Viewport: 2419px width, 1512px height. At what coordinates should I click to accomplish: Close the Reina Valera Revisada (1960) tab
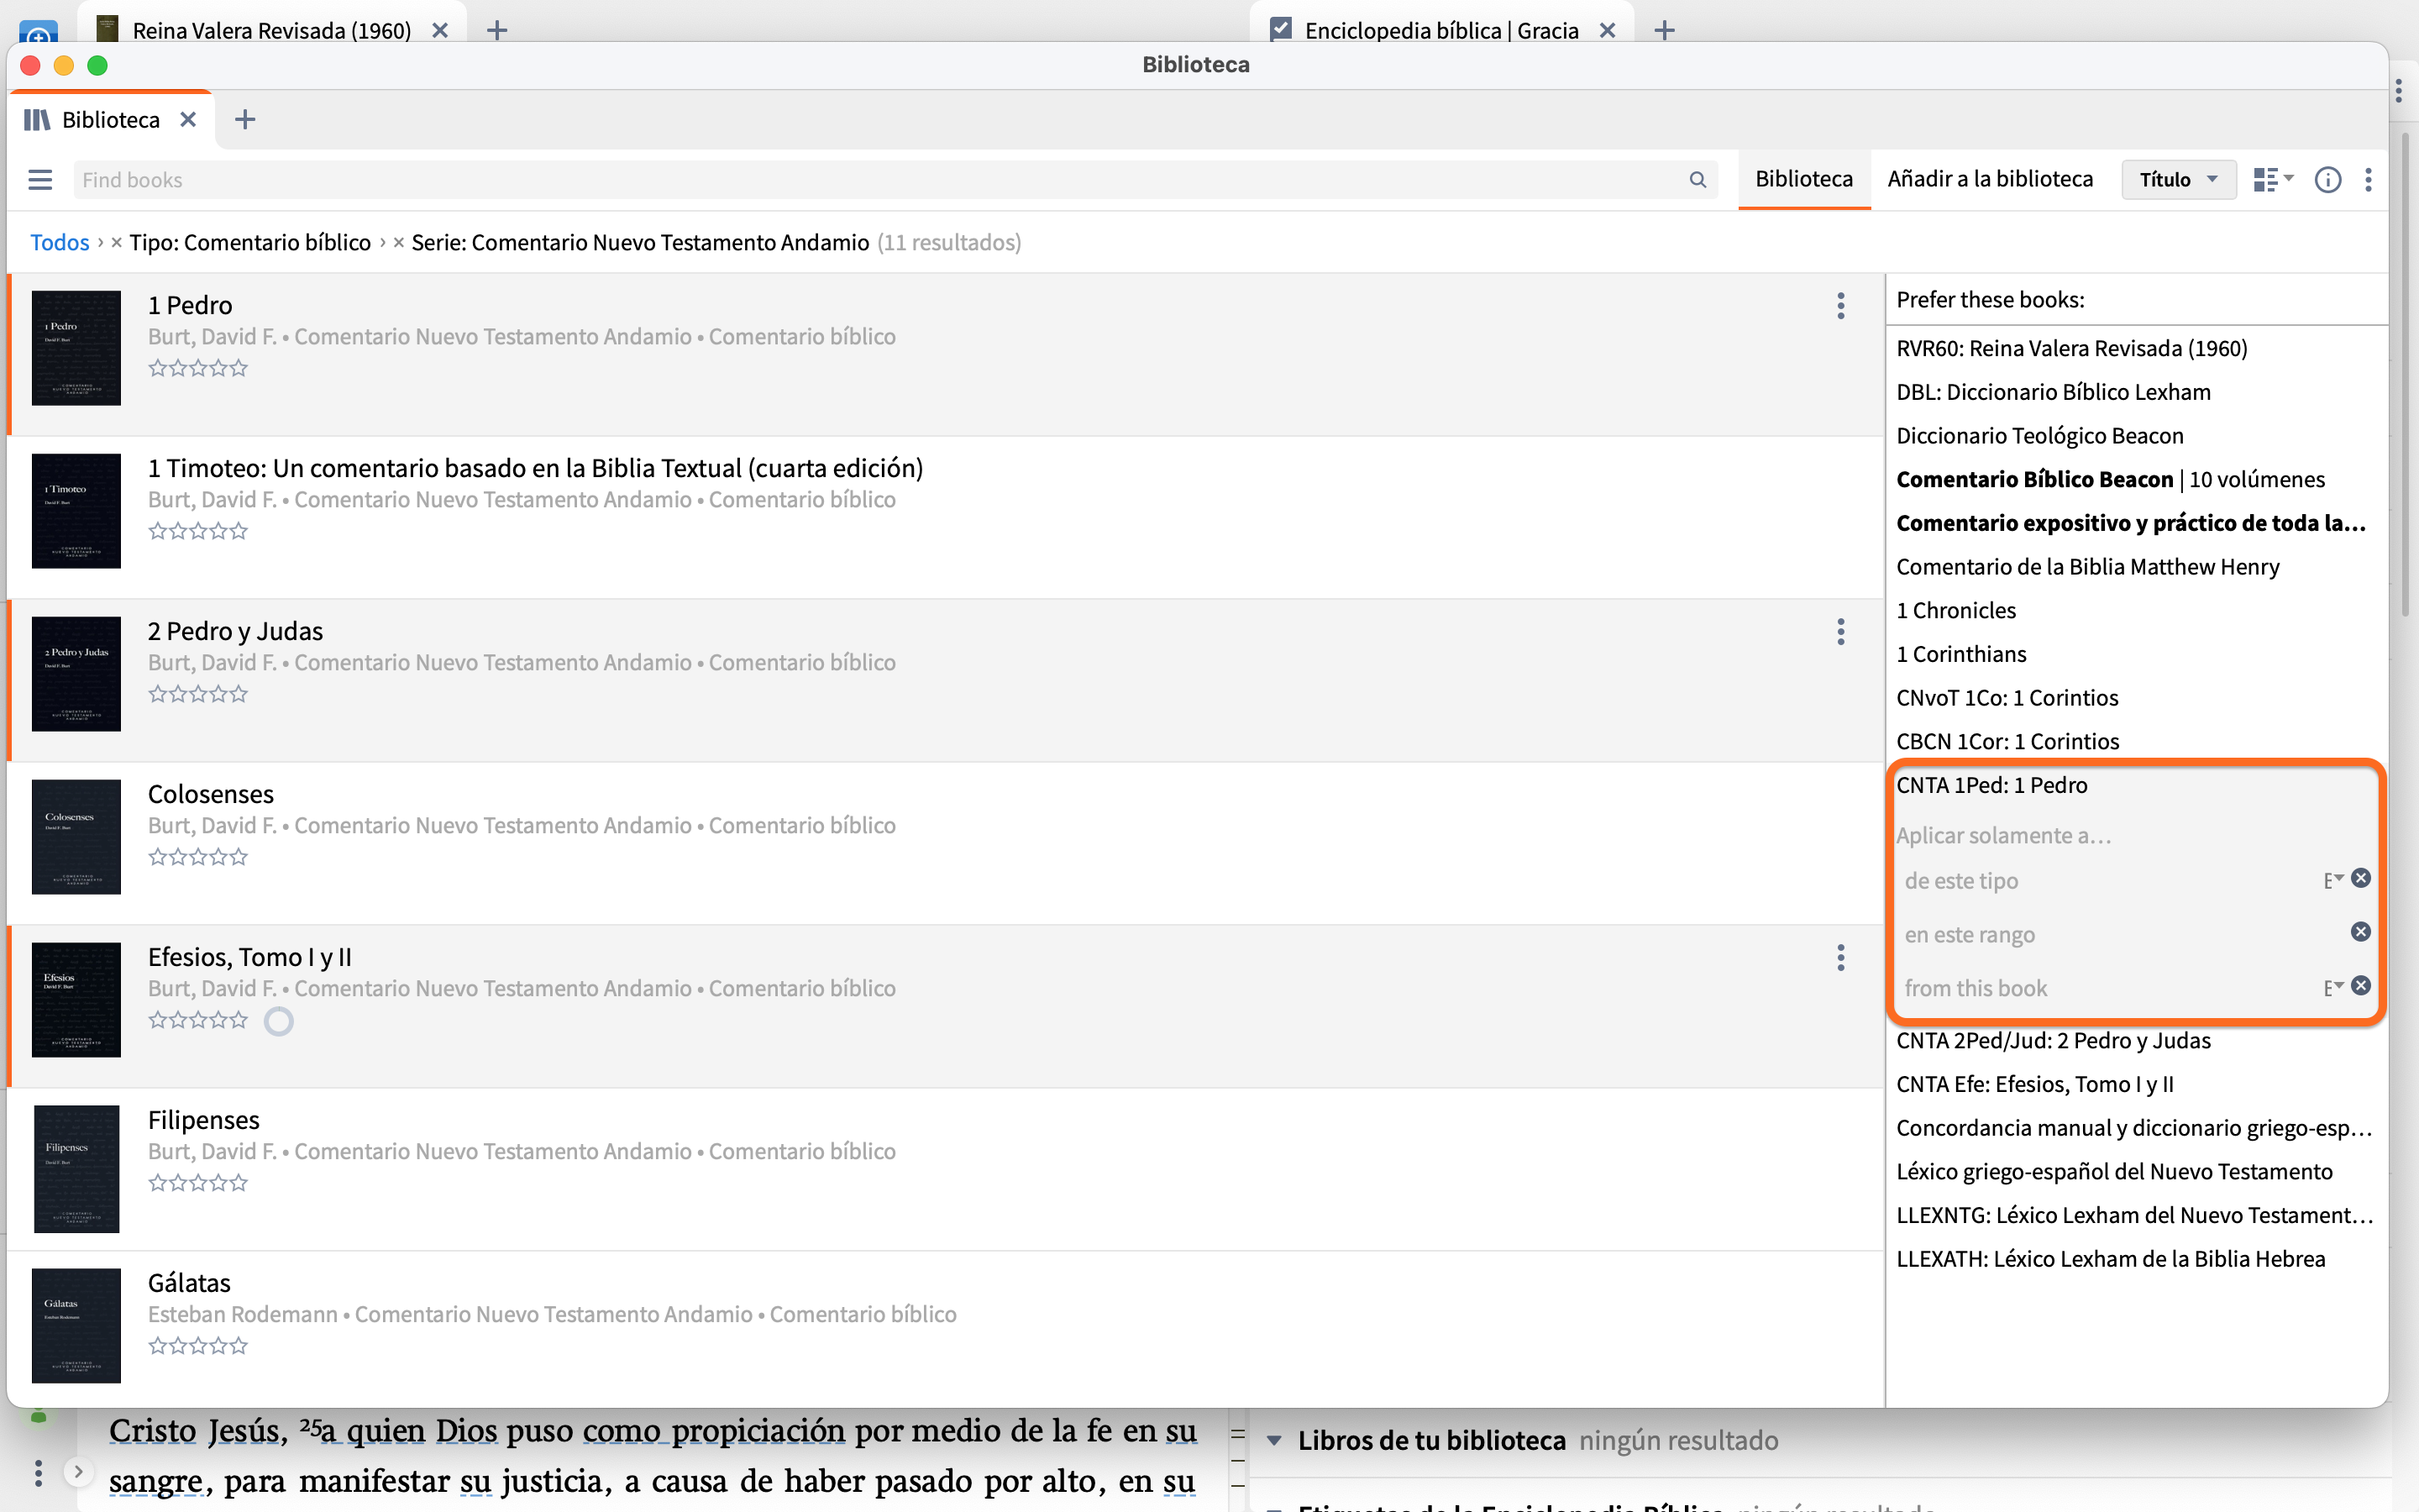pos(440,30)
